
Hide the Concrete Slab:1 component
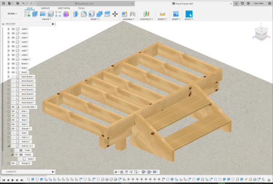[13, 107]
